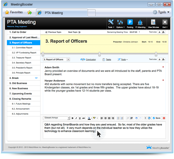174x159 pixels.
Task: Insert a numbered list
Action: (x=122, y=118)
